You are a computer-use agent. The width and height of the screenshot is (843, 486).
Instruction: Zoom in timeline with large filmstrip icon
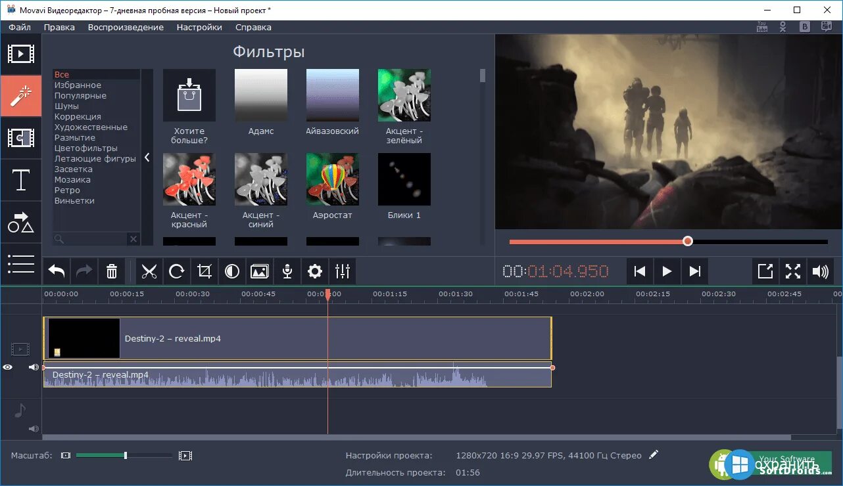click(x=185, y=455)
